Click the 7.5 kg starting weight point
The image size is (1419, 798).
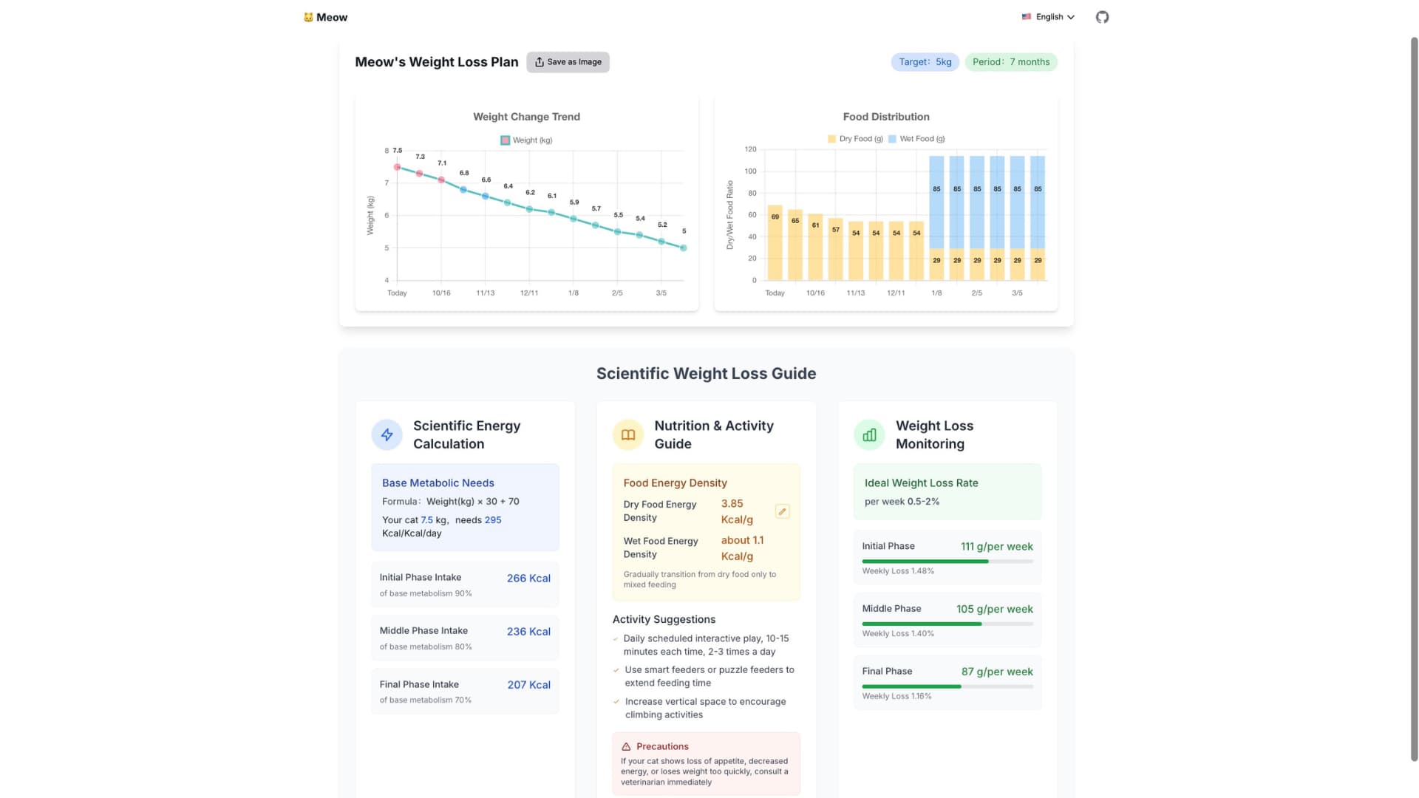click(397, 167)
